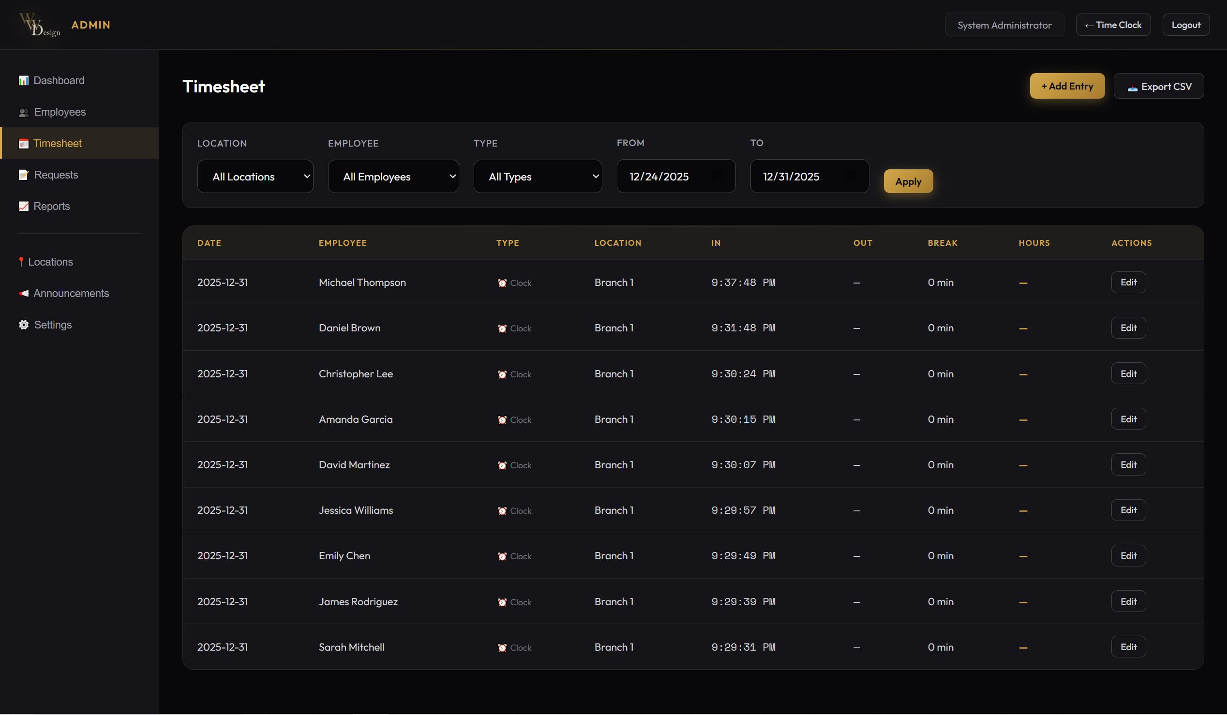
Task: Open the All Employees dropdown
Action: [393, 176]
